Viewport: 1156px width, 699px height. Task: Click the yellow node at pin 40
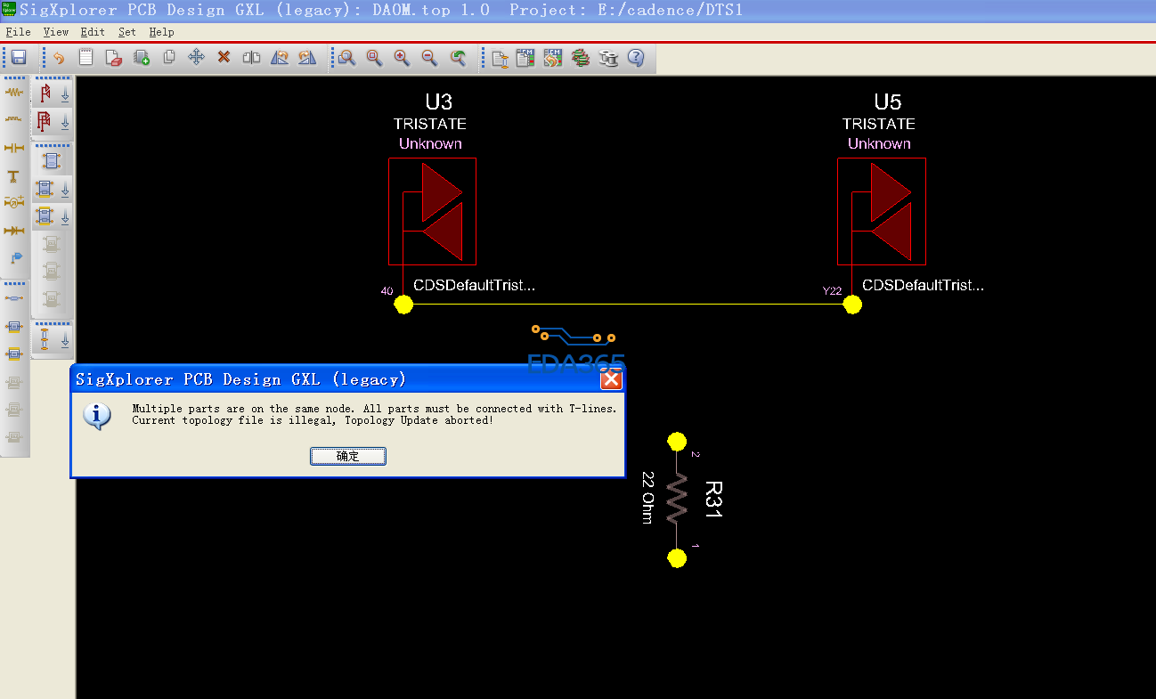click(403, 305)
